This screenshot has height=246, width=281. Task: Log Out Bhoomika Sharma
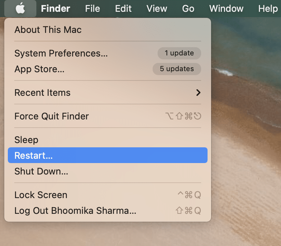click(x=75, y=211)
